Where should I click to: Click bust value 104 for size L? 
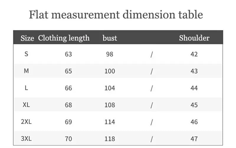[110, 88]
